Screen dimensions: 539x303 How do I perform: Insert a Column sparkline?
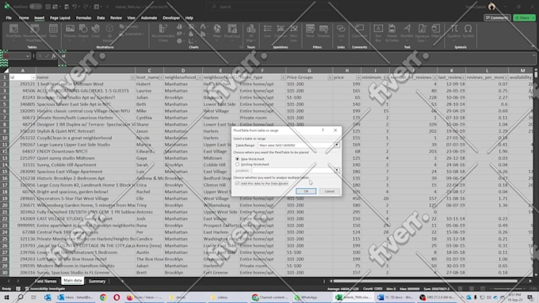point(281,31)
